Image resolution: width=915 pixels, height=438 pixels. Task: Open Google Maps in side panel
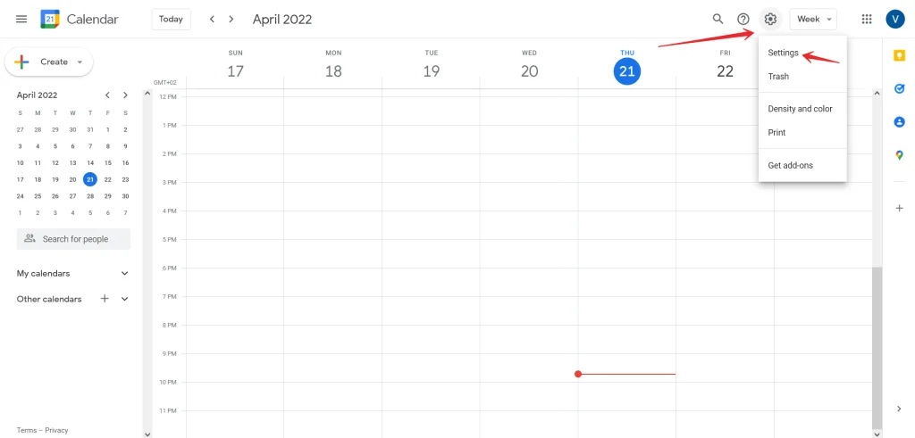[x=899, y=155]
